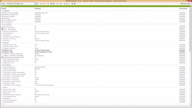Image resolution: width=192 pixels, height=108 pixels.
Task: Select Texture filtering - Quality row
Action: [95, 83]
